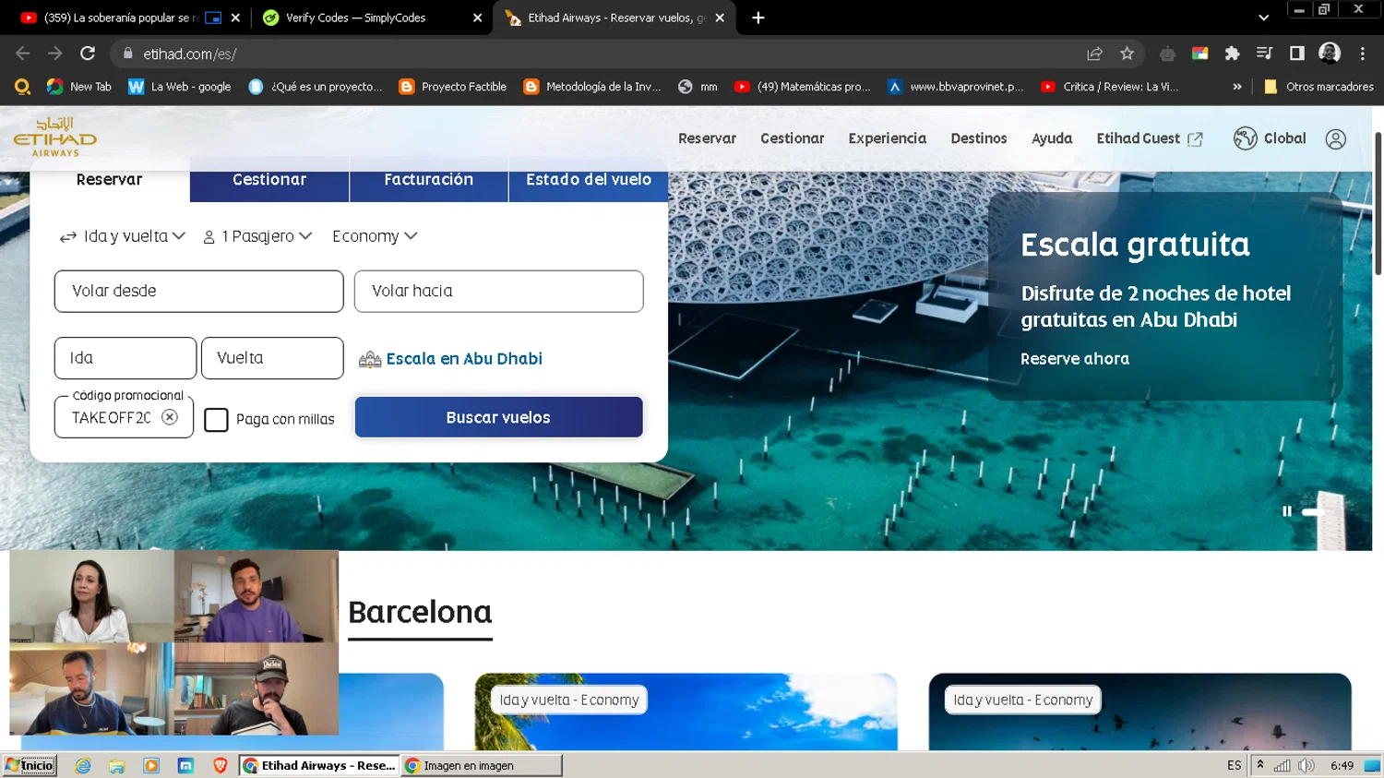
Task: Open Internet Explorer from the taskbar
Action: [83, 765]
